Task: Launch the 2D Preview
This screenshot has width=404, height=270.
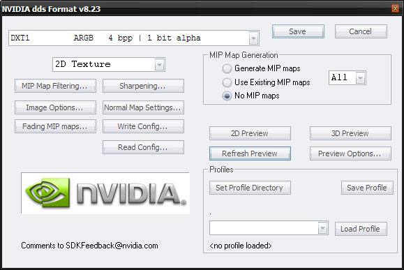Action: click(250, 133)
